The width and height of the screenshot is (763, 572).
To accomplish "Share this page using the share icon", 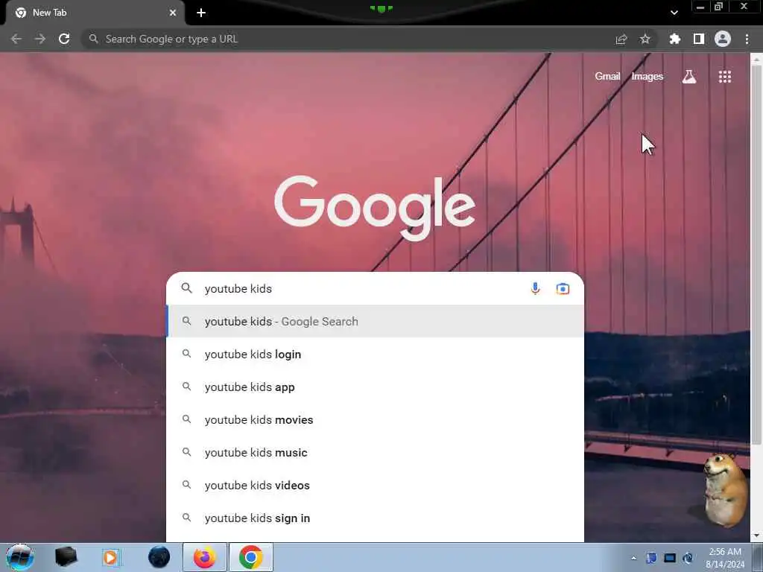I will coord(621,39).
